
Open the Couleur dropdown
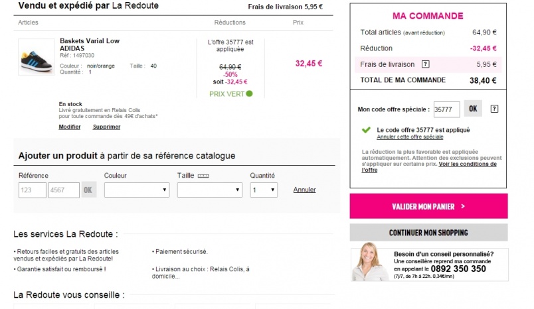click(137, 190)
